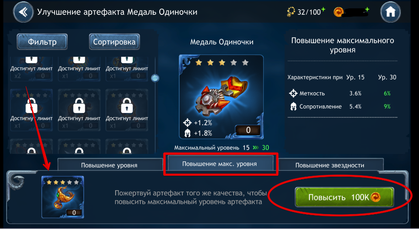419x229 pixels.
Task: Open the Сортировка options
Action: (114, 42)
